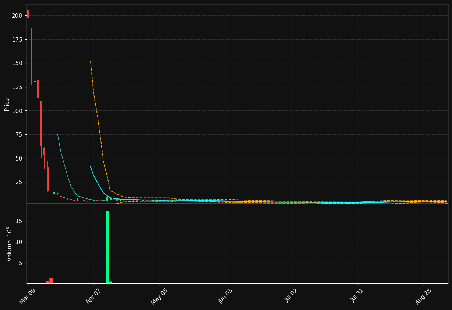Click the orange dashed upper band peak
The image size is (452, 310).
click(x=91, y=61)
